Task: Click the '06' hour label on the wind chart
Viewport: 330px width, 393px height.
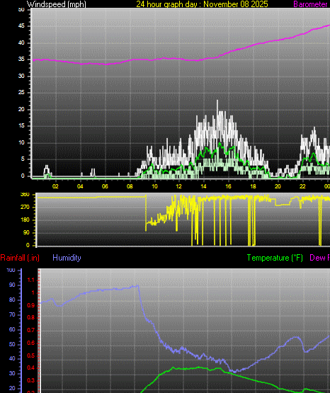Action: point(105,186)
